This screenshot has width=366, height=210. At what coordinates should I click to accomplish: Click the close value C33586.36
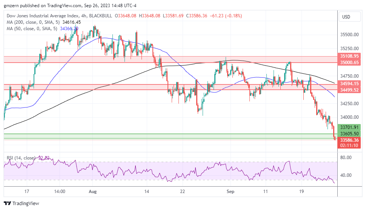pyautogui.click(x=197, y=16)
